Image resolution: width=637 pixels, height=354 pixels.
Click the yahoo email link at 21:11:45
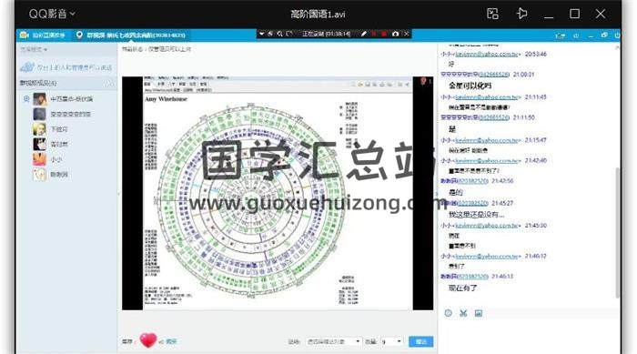(x=486, y=97)
